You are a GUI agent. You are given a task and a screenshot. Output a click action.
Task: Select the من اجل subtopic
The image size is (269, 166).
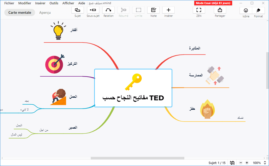click(x=44, y=130)
